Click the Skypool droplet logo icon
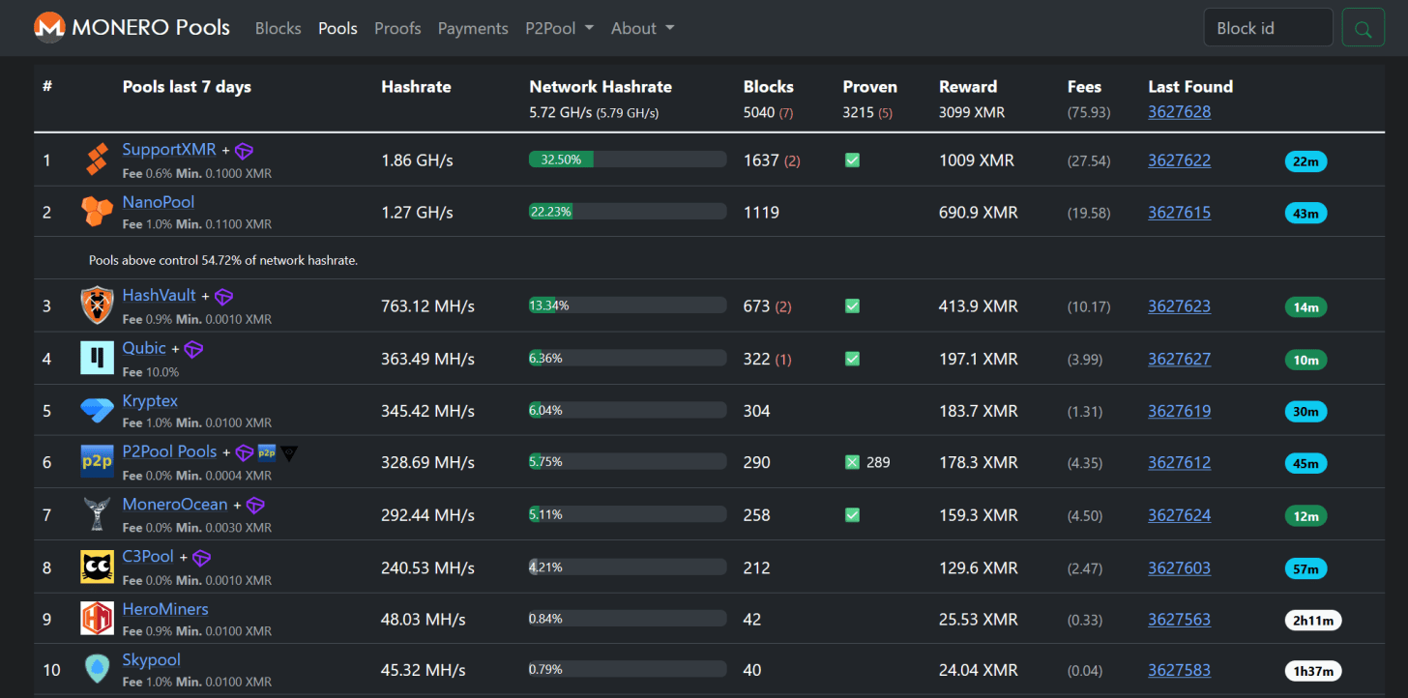 click(98, 670)
